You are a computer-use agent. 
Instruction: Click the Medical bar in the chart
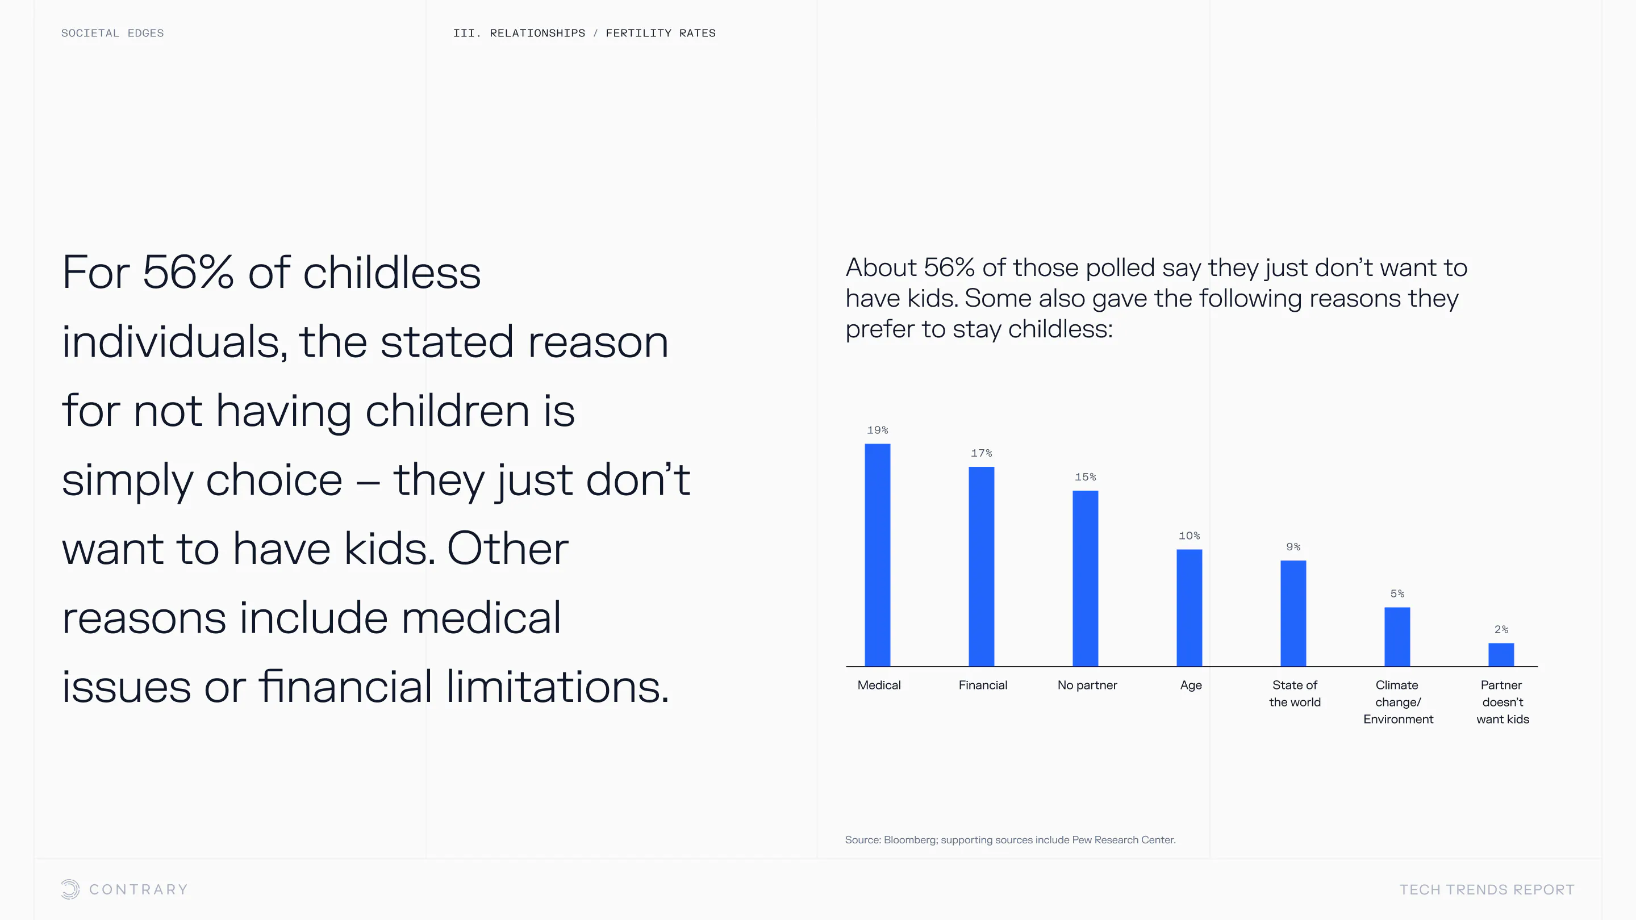[877, 554]
